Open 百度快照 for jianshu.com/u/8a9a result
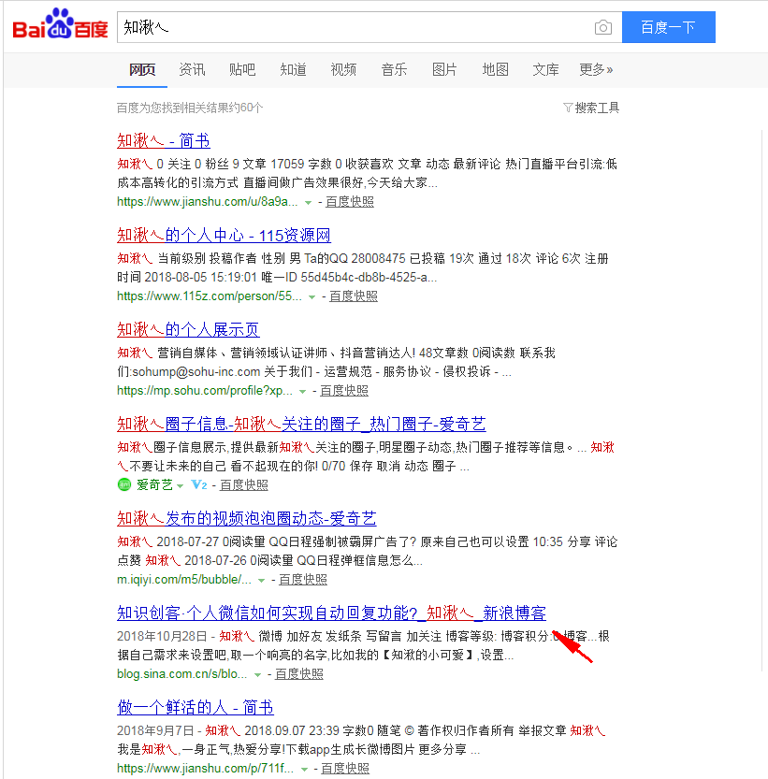 tap(350, 202)
